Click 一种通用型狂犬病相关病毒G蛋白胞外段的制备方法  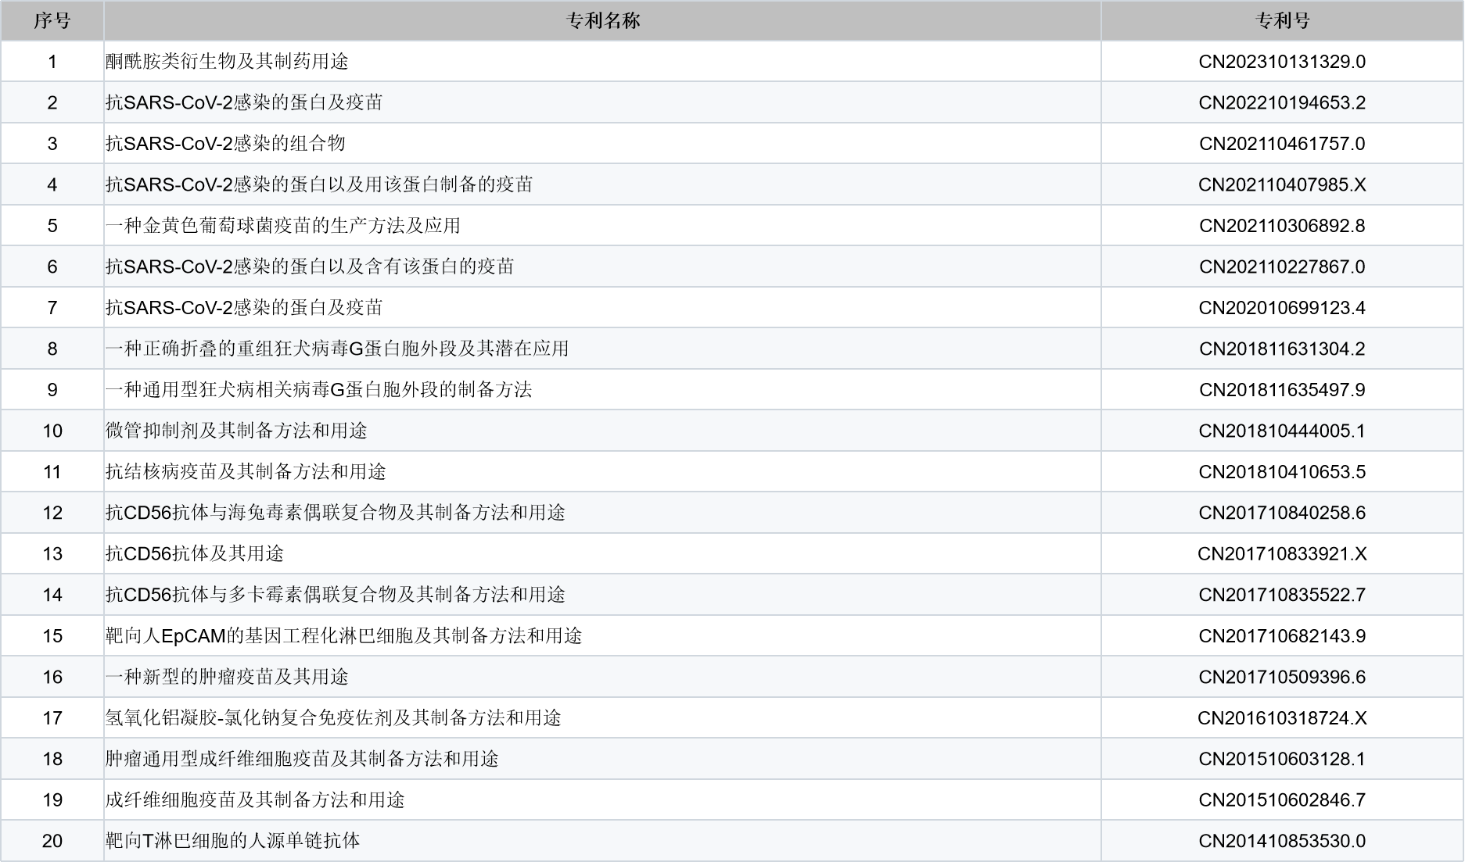(318, 390)
